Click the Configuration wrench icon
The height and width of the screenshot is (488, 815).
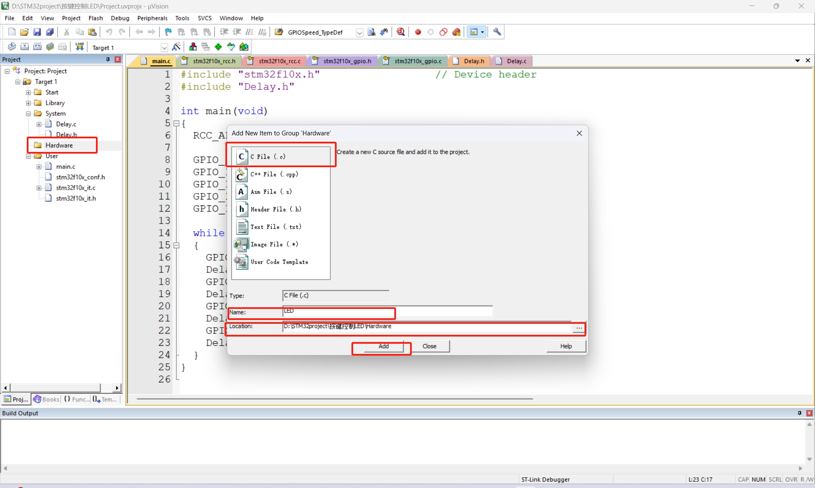497,32
